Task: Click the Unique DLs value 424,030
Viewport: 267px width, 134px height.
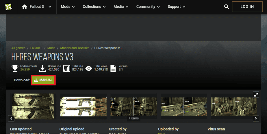Action: 54,70
